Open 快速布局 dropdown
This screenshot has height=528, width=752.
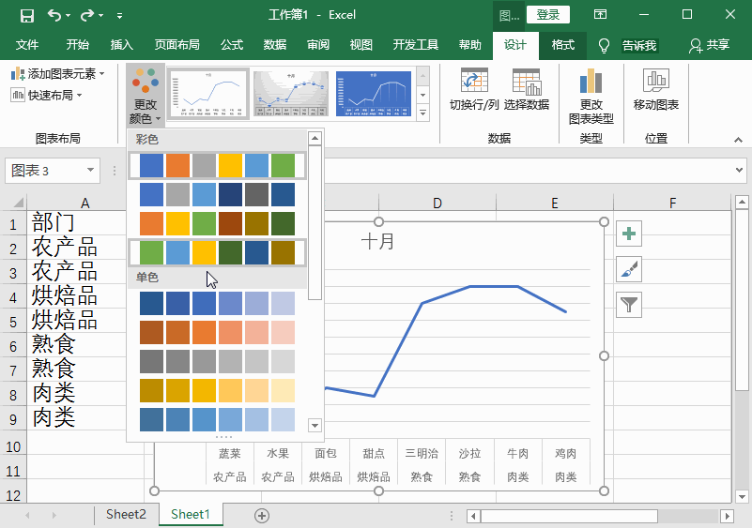tap(47, 96)
